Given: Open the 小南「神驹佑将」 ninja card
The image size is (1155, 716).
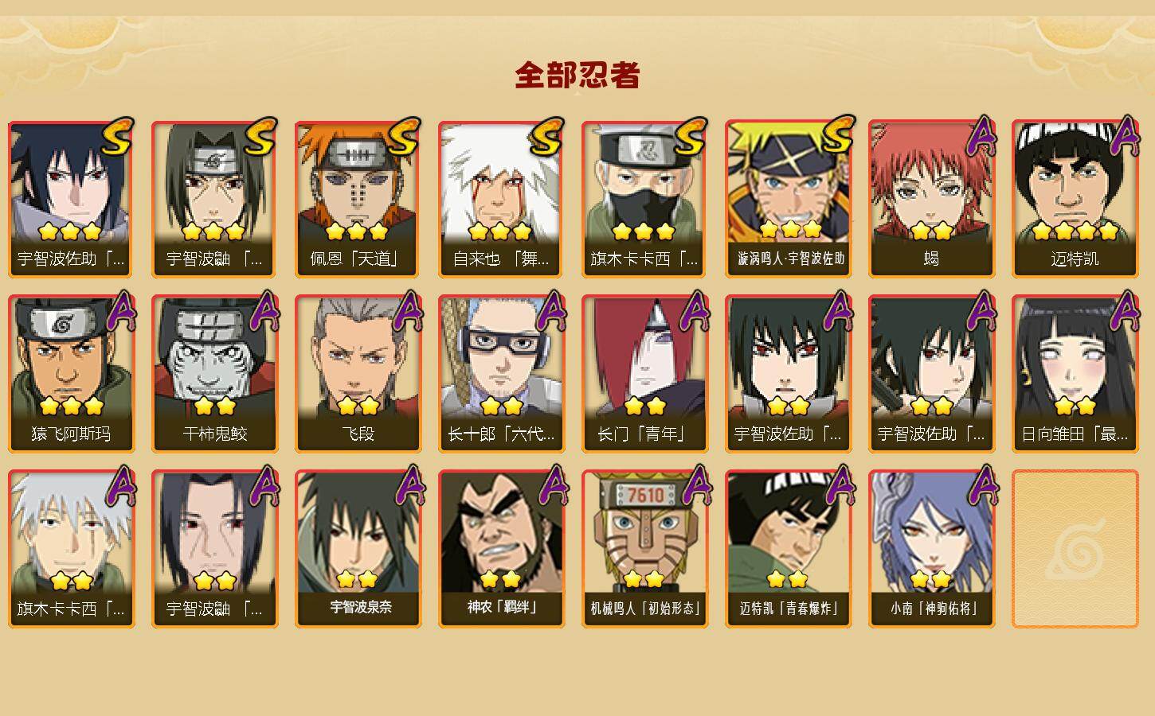Looking at the screenshot, I should [x=931, y=549].
